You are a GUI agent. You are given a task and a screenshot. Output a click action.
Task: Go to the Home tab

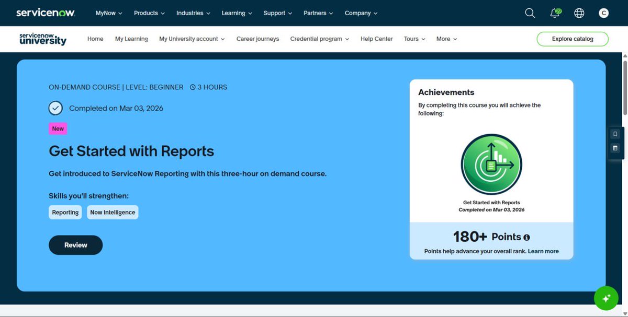[95, 39]
